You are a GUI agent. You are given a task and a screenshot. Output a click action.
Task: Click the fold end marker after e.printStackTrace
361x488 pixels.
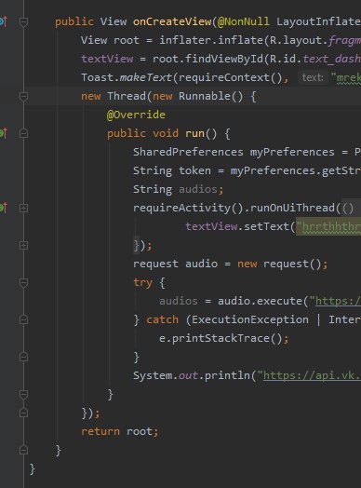click(23, 357)
